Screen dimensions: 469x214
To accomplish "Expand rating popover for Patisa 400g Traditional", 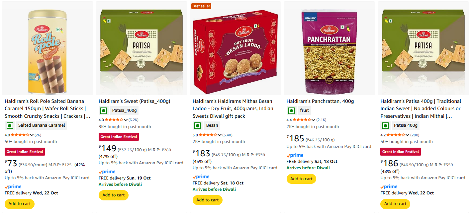I will (408, 135).
